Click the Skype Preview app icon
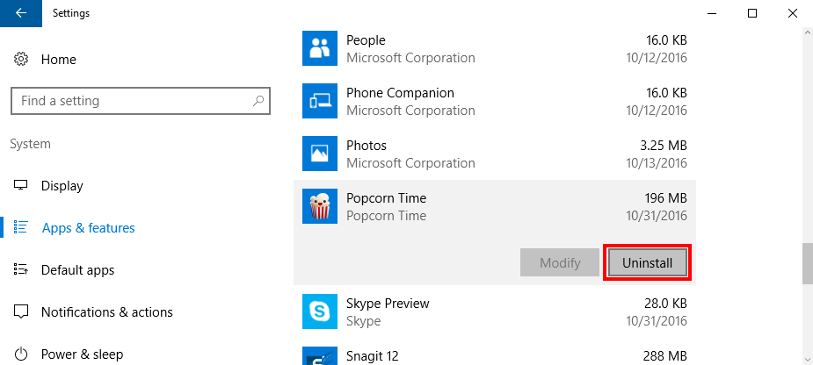The image size is (813, 365). pyautogui.click(x=320, y=311)
